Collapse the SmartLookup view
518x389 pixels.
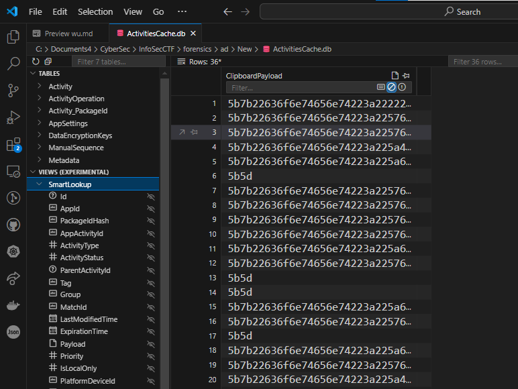click(40, 184)
